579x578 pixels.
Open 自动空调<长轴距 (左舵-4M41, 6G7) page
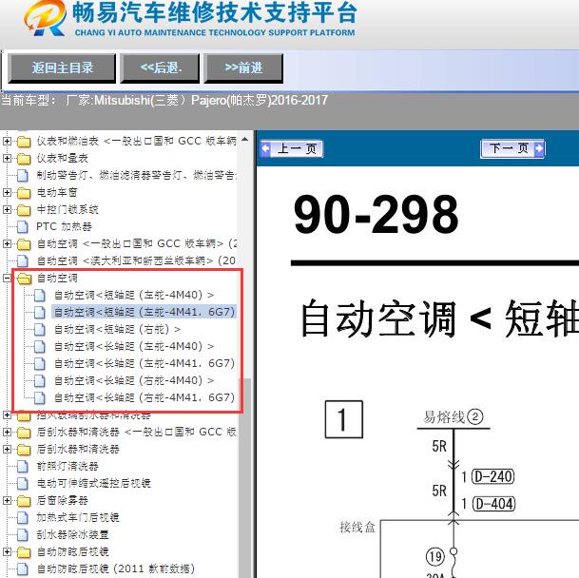145,363
